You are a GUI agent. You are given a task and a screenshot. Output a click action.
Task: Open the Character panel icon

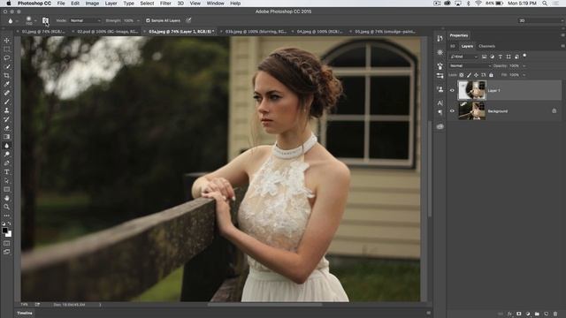440,103
